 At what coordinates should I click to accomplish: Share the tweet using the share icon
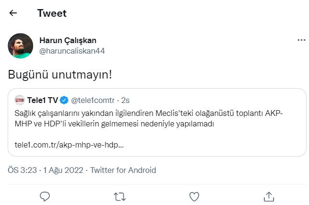click(269, 196)
